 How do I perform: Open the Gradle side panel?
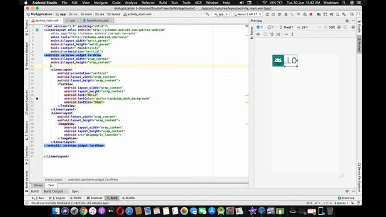[x=359, y=27]
